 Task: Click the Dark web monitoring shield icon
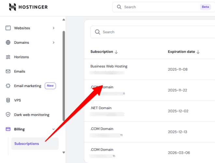coord(8,114)
